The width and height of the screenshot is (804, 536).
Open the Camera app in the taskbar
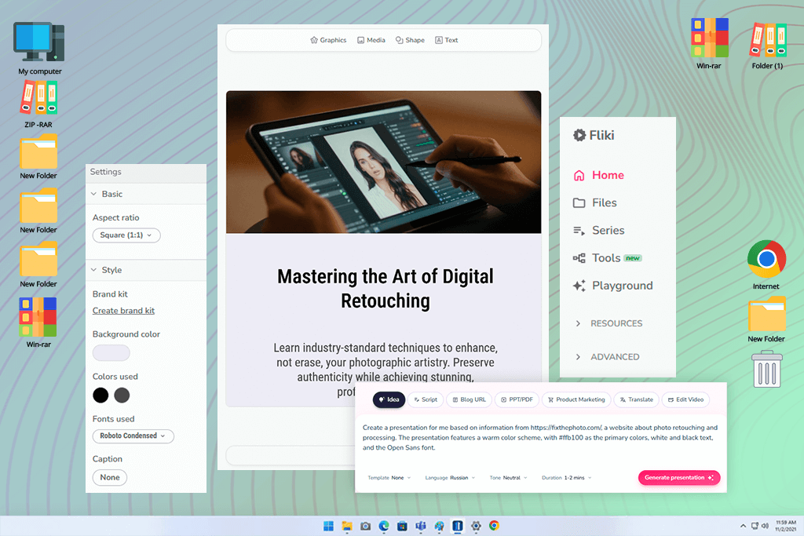366,526
